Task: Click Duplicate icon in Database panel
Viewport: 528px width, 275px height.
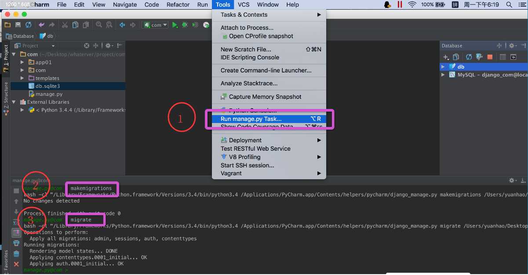Action: [456, 57]
